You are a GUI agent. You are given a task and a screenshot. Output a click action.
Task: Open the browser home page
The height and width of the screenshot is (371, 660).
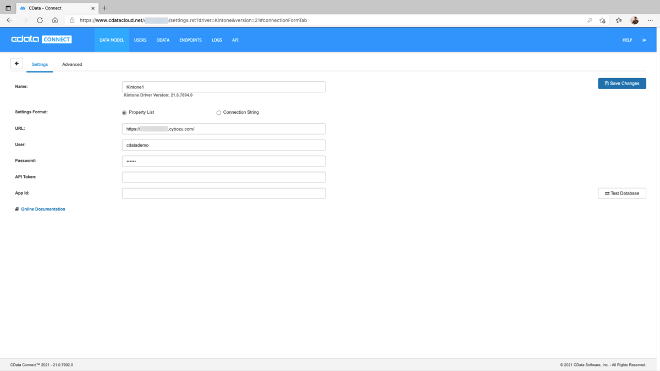point(55,20)
